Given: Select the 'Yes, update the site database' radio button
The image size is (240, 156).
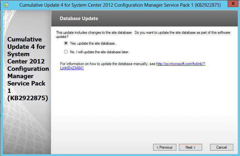Looking at the screenshot, I should tap(66, 43).
